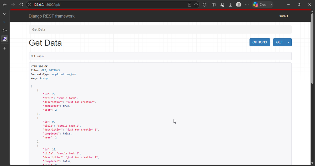Send an OPTIONS request
This screenshot has height=166, width=315.
click(x=260, y=42)
